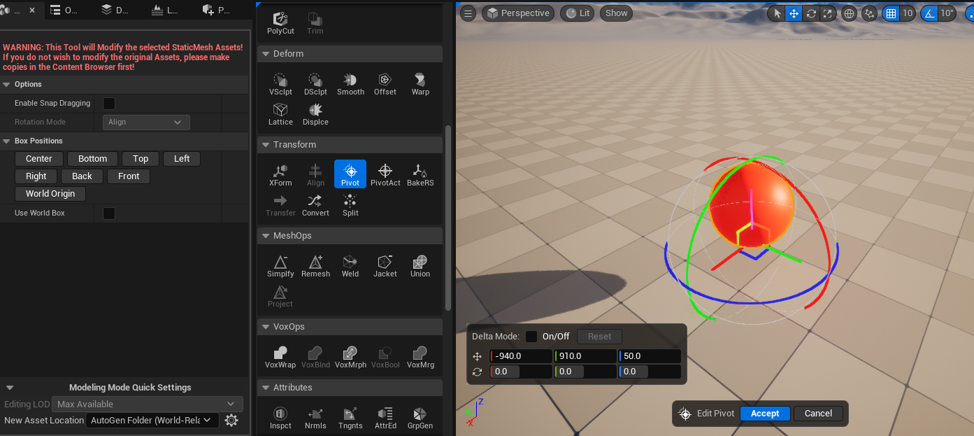
Task: Activate the Smooth deform tool
Action: [x=350, y=85]
